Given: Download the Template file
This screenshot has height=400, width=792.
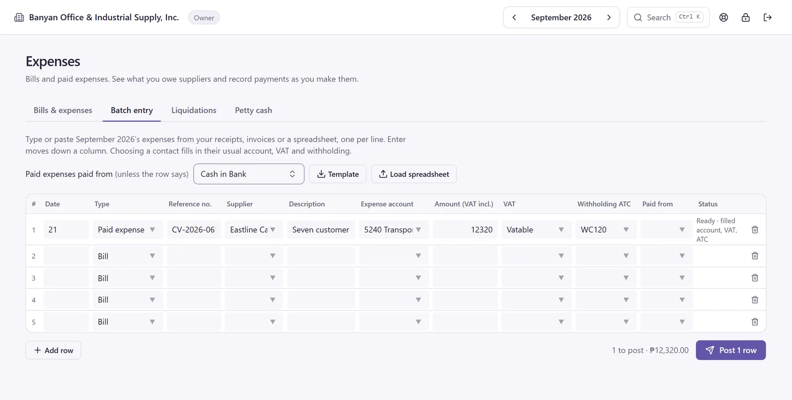Looking at the screenshot, I should pyautogui.click(x=338, y=174).
